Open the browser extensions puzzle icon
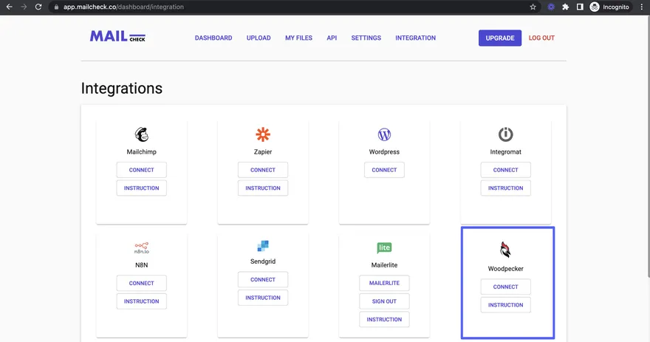This screenshot has width=650, height=342. [565, 7]
